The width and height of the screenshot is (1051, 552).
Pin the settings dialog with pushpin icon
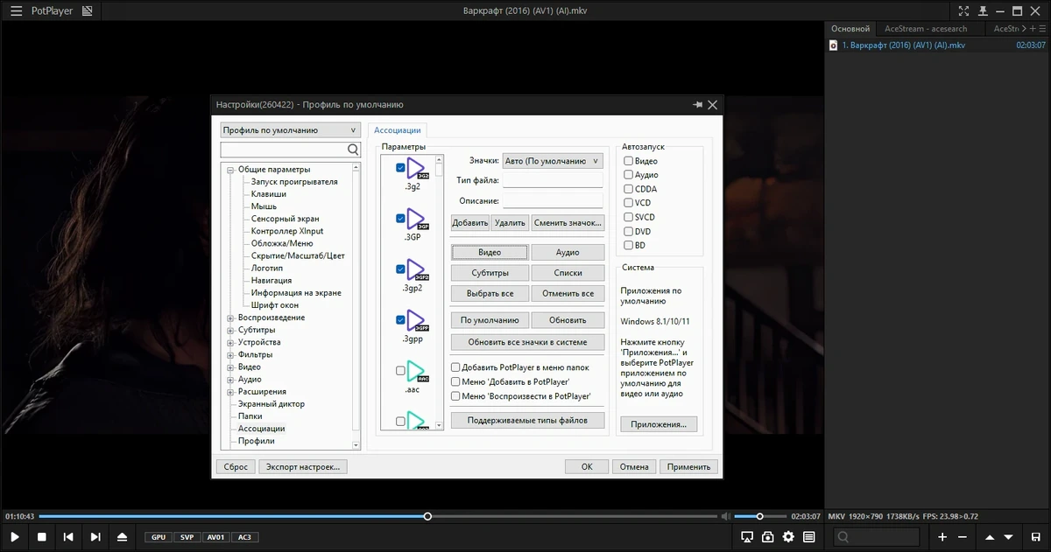click(x=697, y=104)
